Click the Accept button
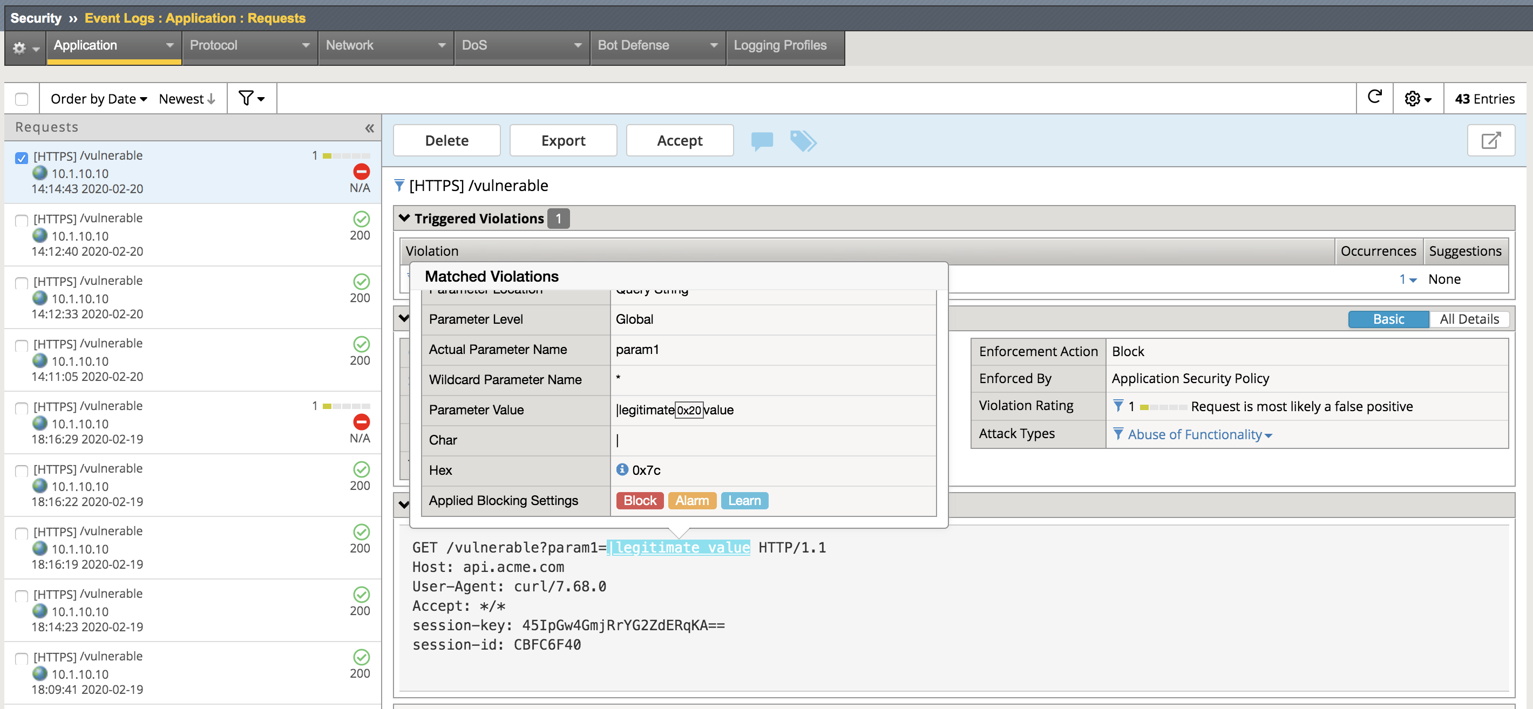 (x=680, y=140)
